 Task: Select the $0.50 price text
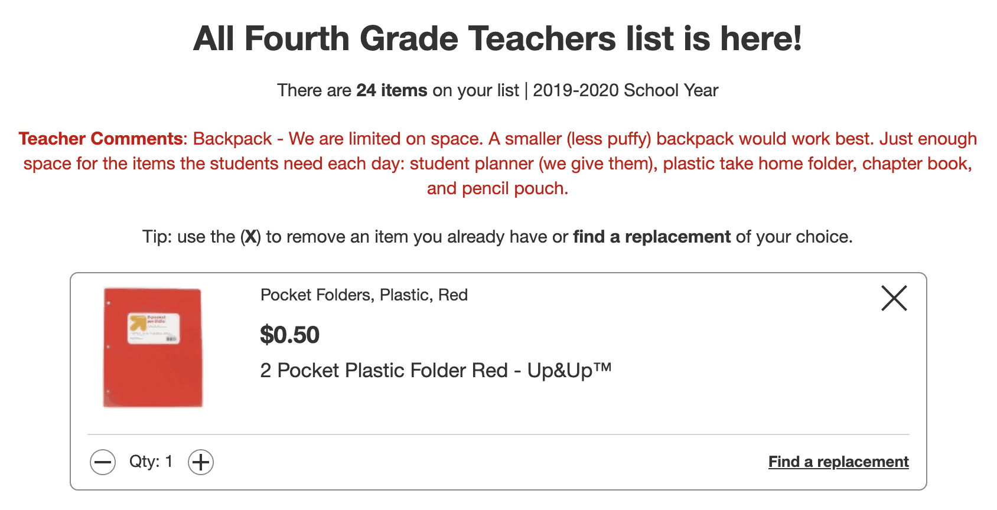pos(289,334)
